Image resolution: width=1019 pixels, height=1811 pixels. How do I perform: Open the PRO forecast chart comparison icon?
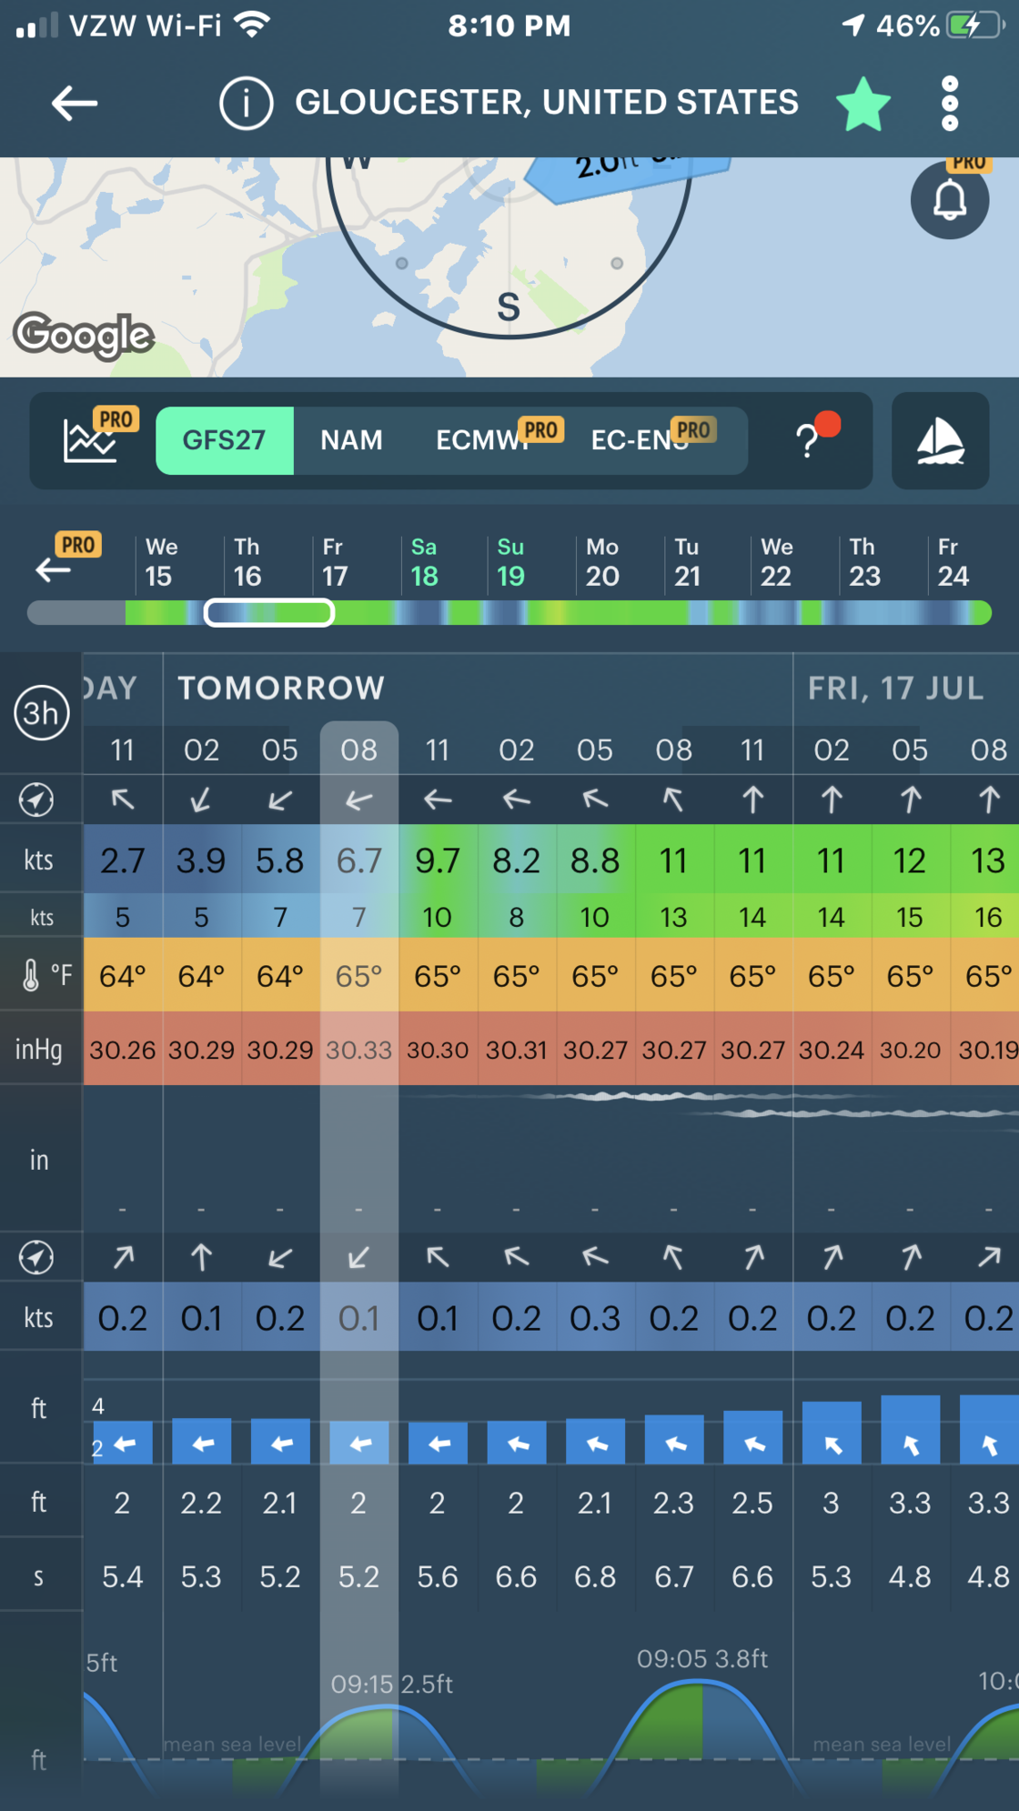click(x=91, y=439)
